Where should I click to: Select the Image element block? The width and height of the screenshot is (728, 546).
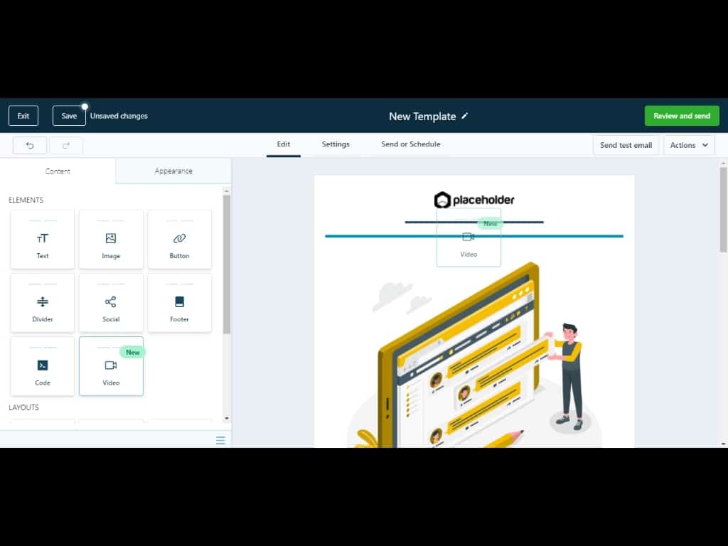coord(111,240)
